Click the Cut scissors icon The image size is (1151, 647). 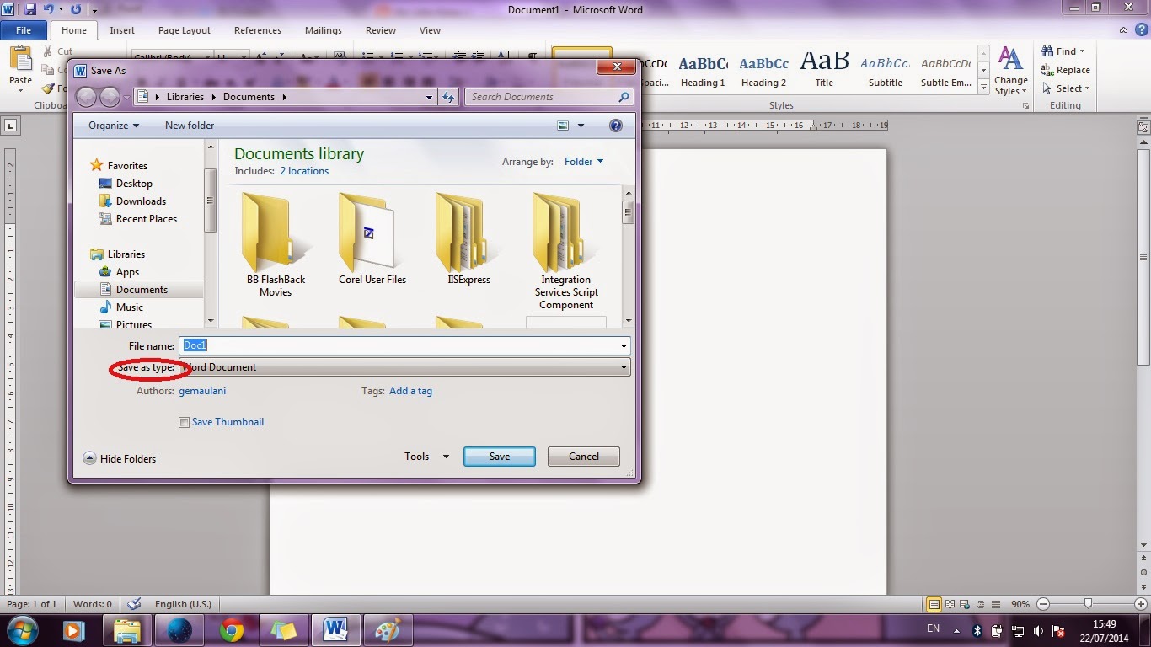[47, 51]
